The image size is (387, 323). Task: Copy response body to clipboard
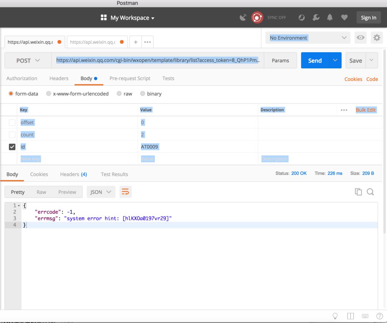pyautogui.click(x=358, y=192)
